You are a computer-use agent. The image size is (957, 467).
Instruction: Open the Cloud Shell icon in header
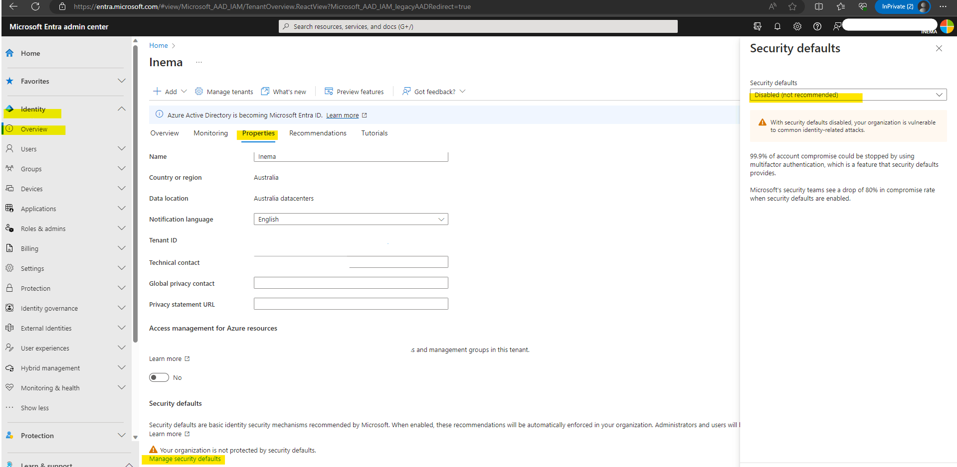[758, 26]
